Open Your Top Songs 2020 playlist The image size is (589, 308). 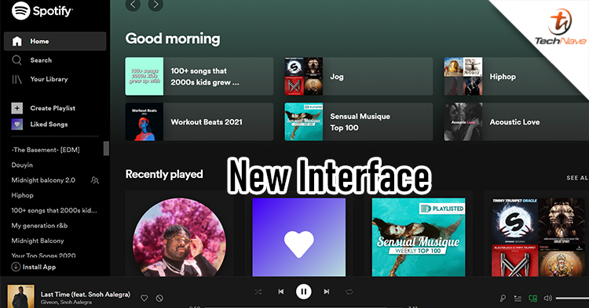point(43,255)
